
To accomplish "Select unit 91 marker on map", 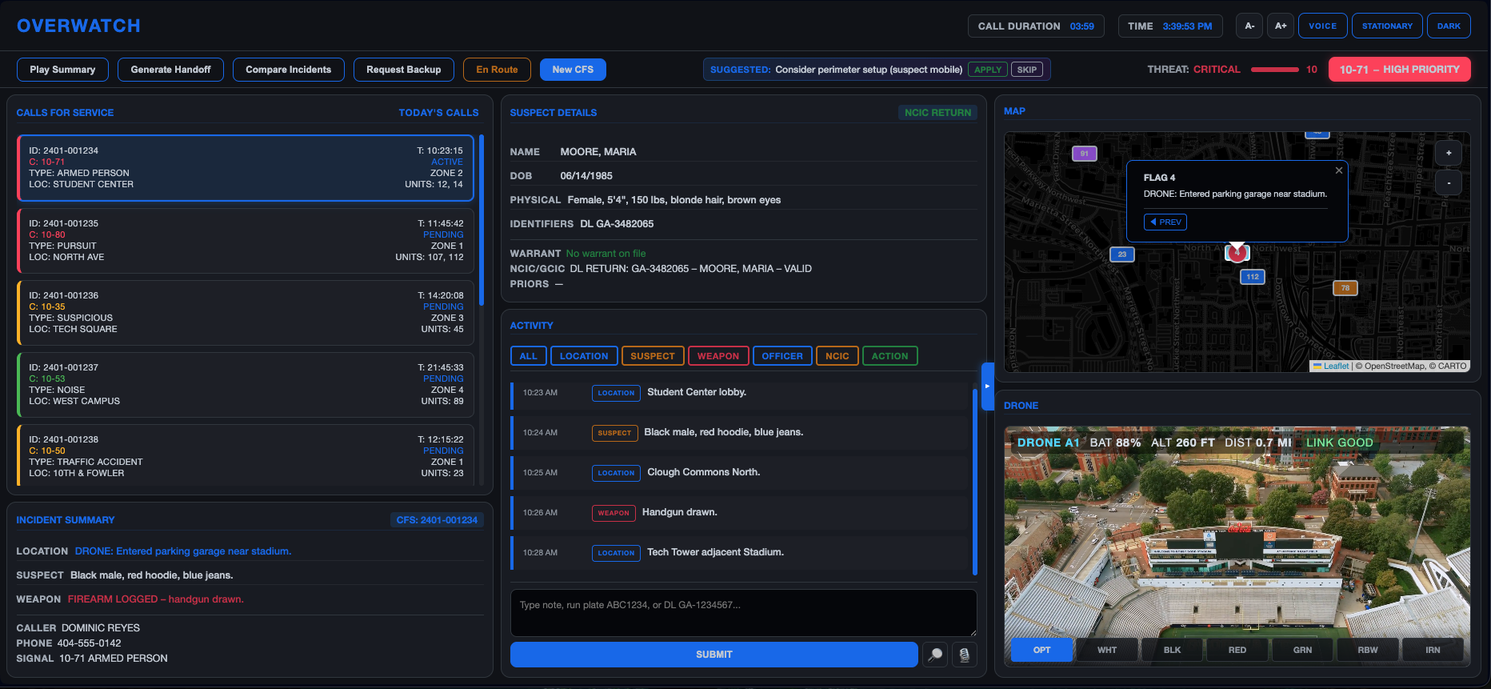I will [1085, 154].
